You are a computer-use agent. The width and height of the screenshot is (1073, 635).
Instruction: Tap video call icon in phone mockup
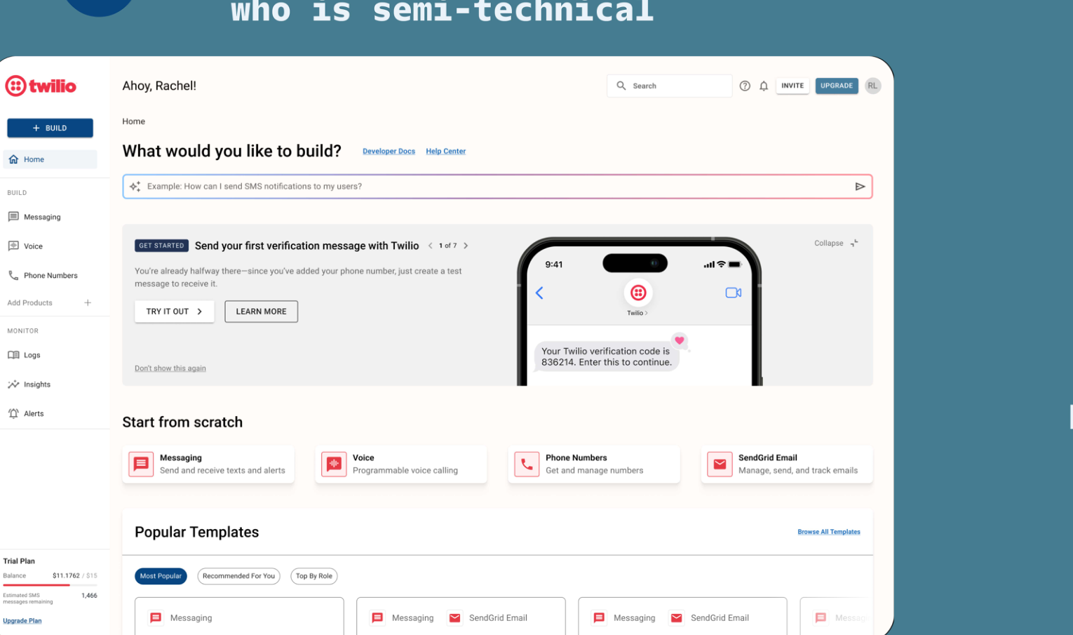734,293
